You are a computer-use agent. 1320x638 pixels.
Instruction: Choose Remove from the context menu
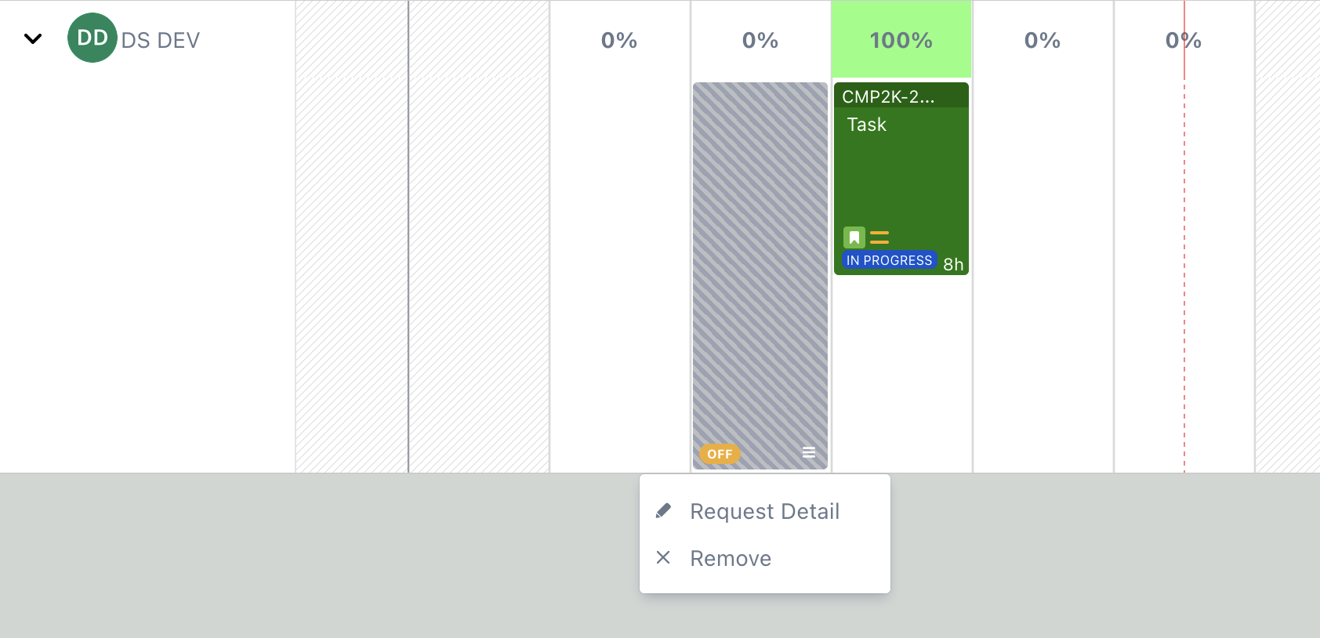click(x=731, y=558)
